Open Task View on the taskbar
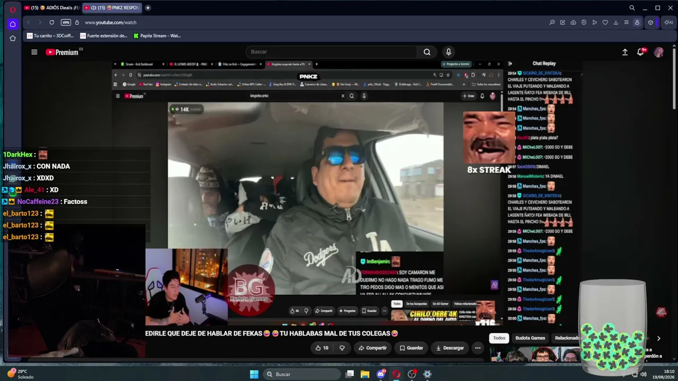 (350, 374)
